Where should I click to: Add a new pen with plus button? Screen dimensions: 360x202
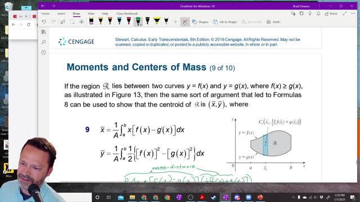point(175,22)
